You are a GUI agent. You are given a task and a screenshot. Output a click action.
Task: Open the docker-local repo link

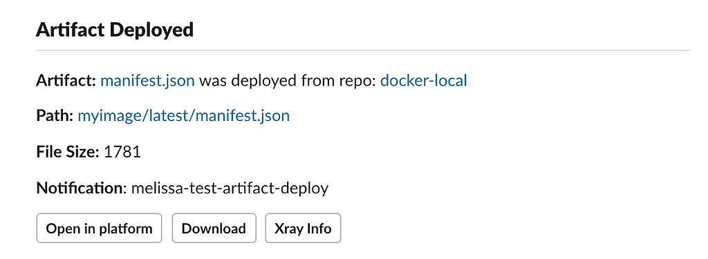424,81
